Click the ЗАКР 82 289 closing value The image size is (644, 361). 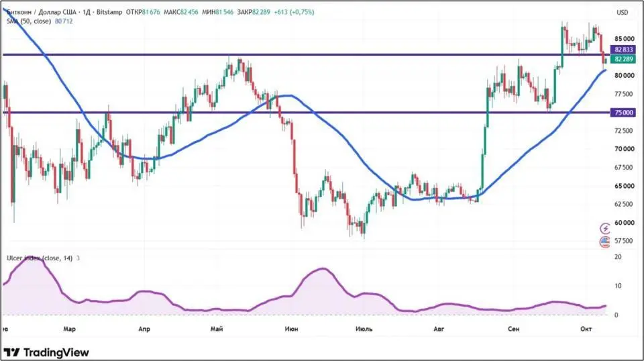pyautogui.click(x=254, y=12)
